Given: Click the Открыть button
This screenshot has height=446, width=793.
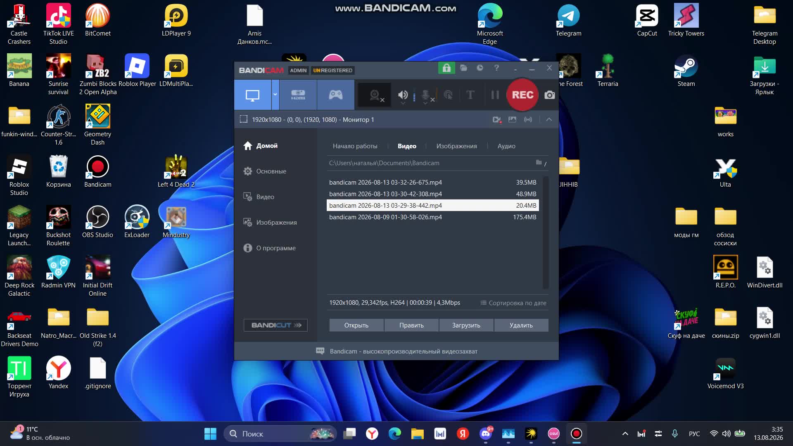Looking at the screenshot, I should click(x=356, y=325).
